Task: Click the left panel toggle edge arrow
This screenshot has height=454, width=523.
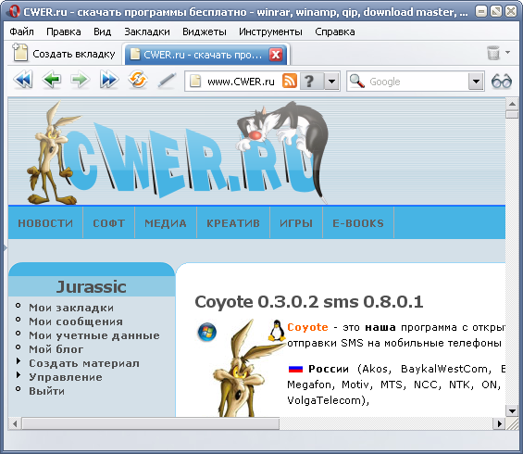Action: pyautogui.click(x=5, y=247)
